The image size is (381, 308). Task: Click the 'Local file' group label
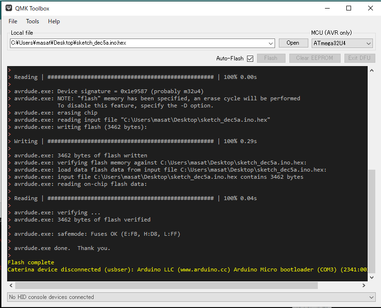[22, 33]
